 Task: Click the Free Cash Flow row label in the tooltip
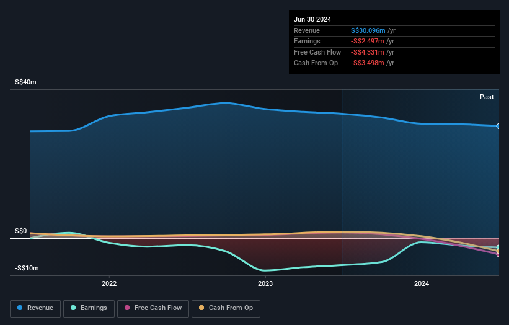(317, 52)
